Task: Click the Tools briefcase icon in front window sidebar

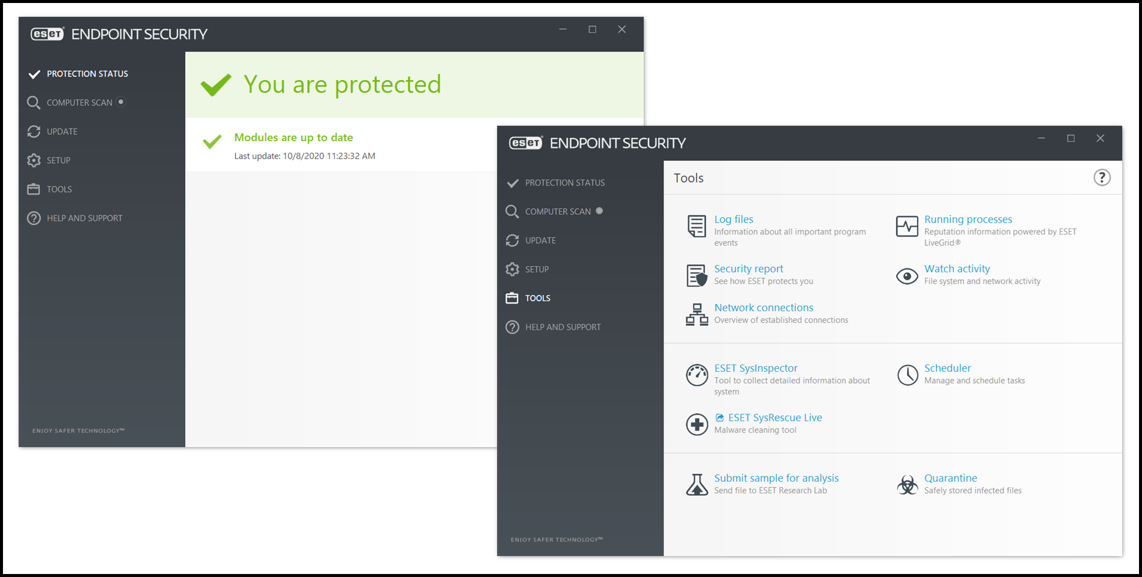Action: pyautogui.click(x=512, y=298)
